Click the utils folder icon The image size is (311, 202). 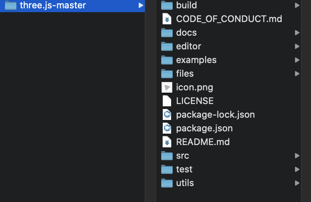167,183
